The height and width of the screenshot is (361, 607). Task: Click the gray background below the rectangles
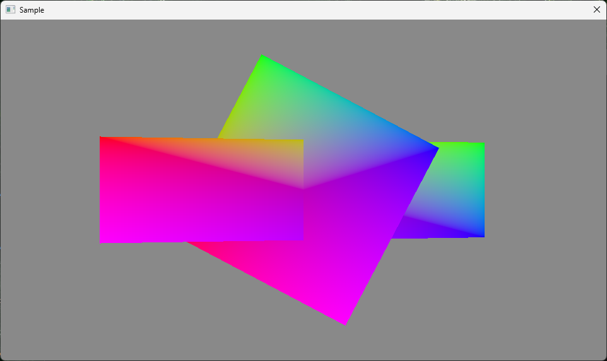[x=189, y=316]
